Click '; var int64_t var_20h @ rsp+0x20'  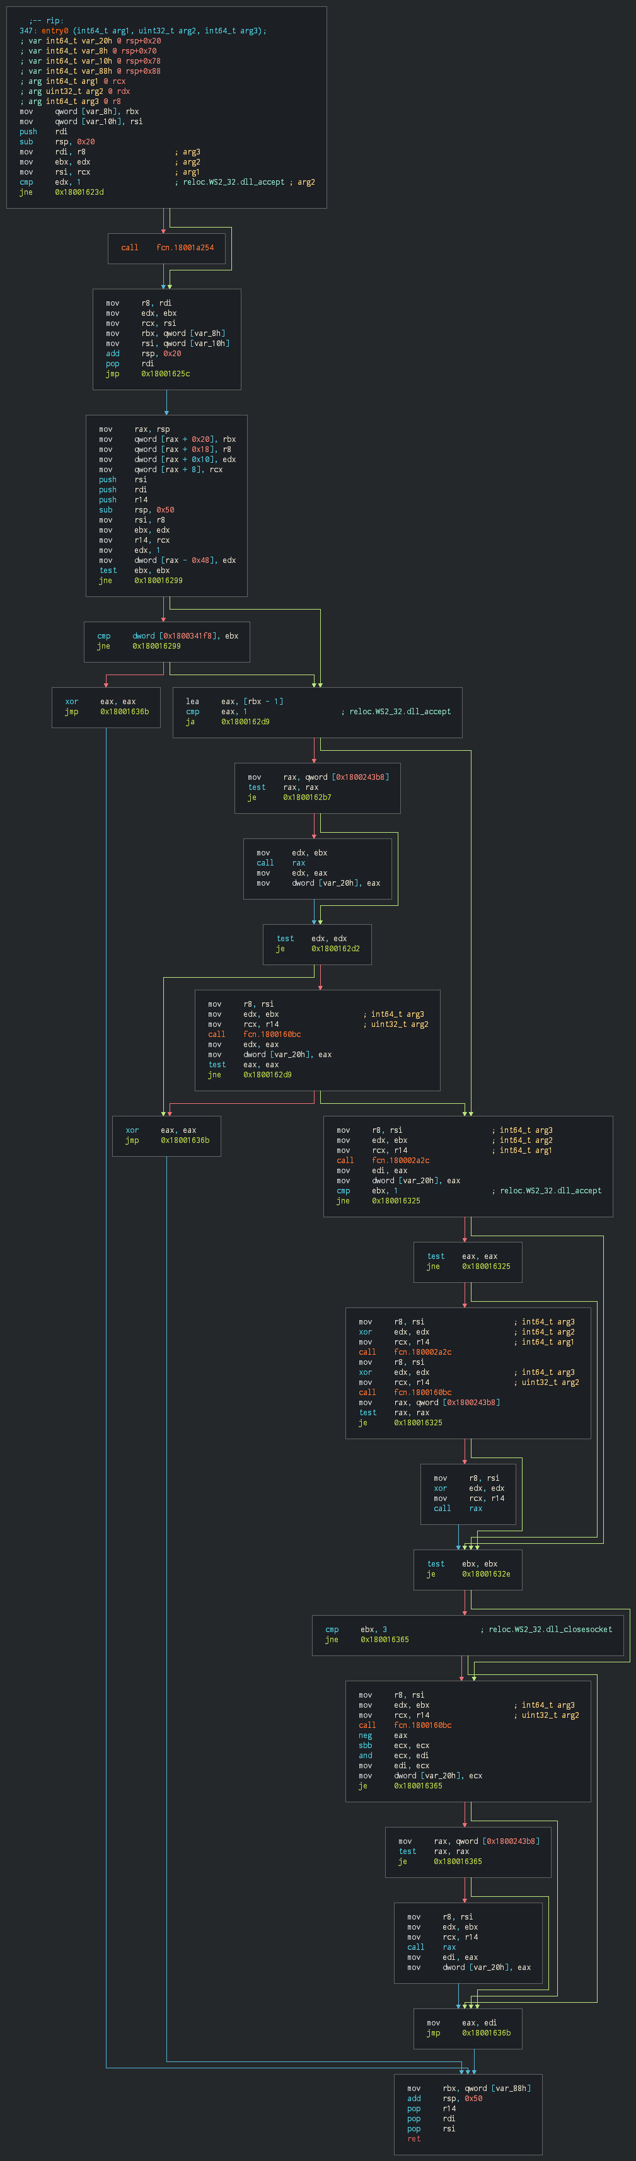tap(90, 40)
